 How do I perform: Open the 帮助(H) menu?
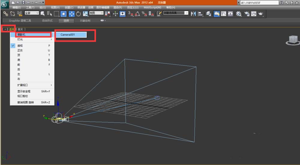point(171,7)
